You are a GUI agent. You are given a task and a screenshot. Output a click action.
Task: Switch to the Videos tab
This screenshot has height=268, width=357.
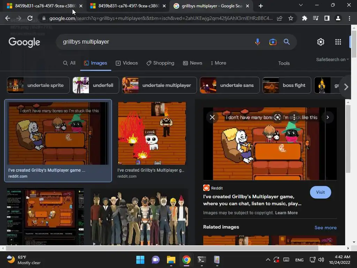[x=127, y=63]
